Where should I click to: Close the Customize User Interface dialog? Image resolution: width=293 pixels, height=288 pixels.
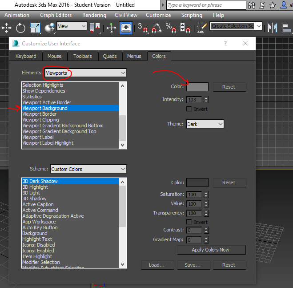245,44
